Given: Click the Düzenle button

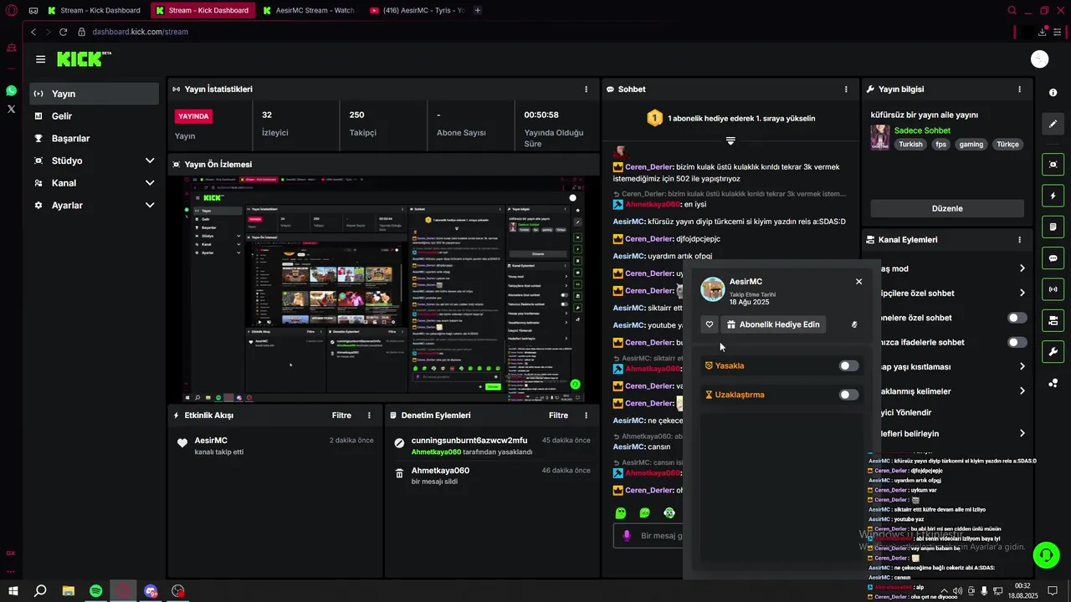Looking at the screenshot, I should [947, 208].
